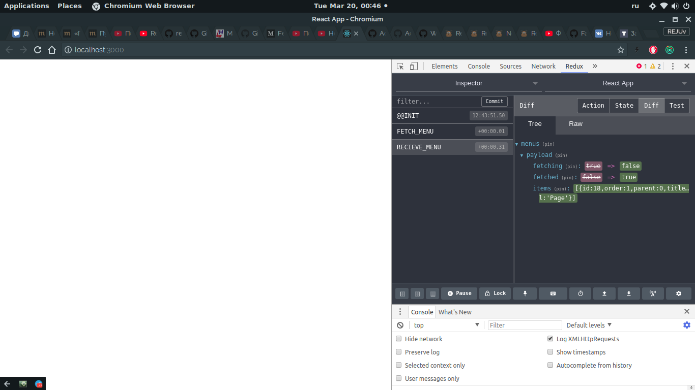Open the React App instance dropdown
Viewport: 695px width, 390px height.
[x=618, y=83]
